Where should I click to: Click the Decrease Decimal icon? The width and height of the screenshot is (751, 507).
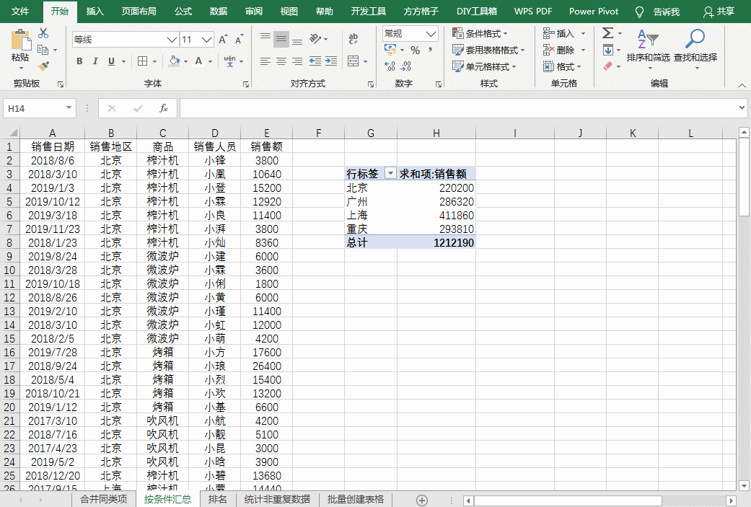pos(406,66)
